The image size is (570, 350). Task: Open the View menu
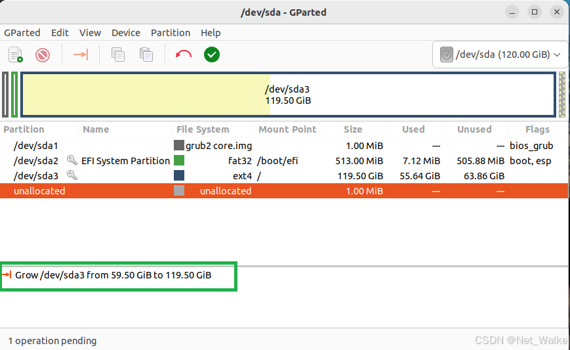pos(90,33)
